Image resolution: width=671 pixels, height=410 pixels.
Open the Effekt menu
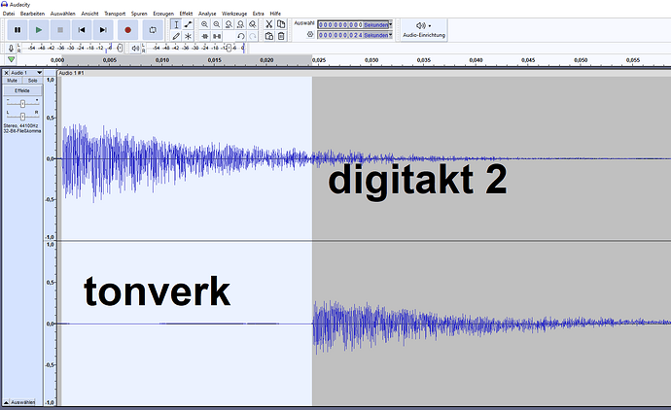click(185, 12)
